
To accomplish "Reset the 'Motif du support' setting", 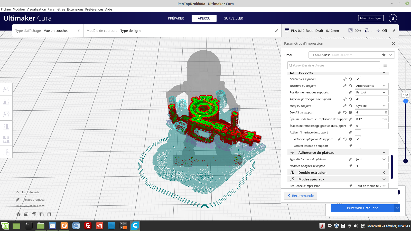I will click(x=350, y=106).
